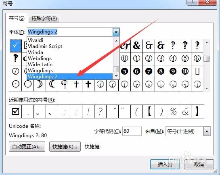Choose Wingdings from the font list
Viewport: 220px width, 175px height.
coord(69,70)
